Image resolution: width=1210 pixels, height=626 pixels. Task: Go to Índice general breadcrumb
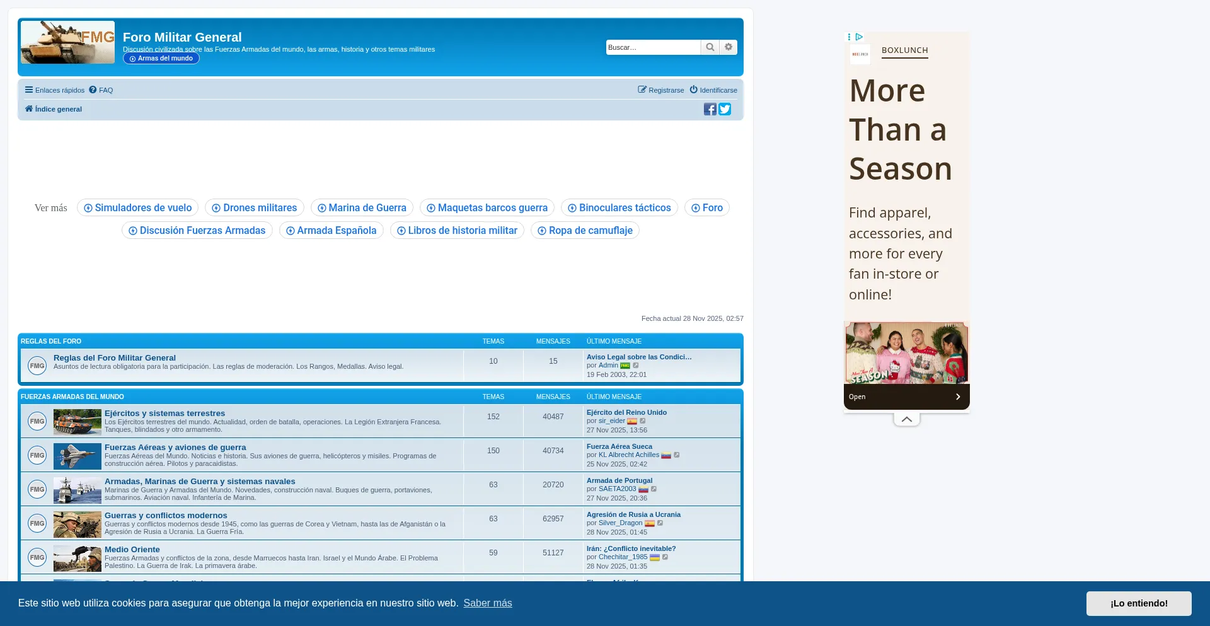coord(58,109)
